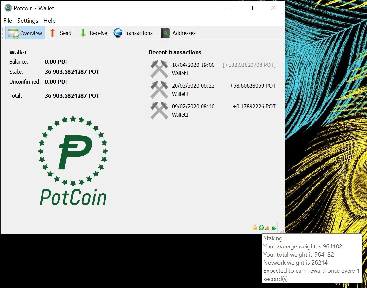Open the Receive coins page

(93, 33)
